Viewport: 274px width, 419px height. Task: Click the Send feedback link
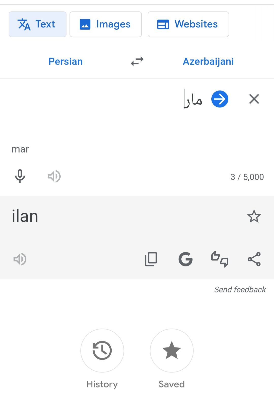[240, 289]
